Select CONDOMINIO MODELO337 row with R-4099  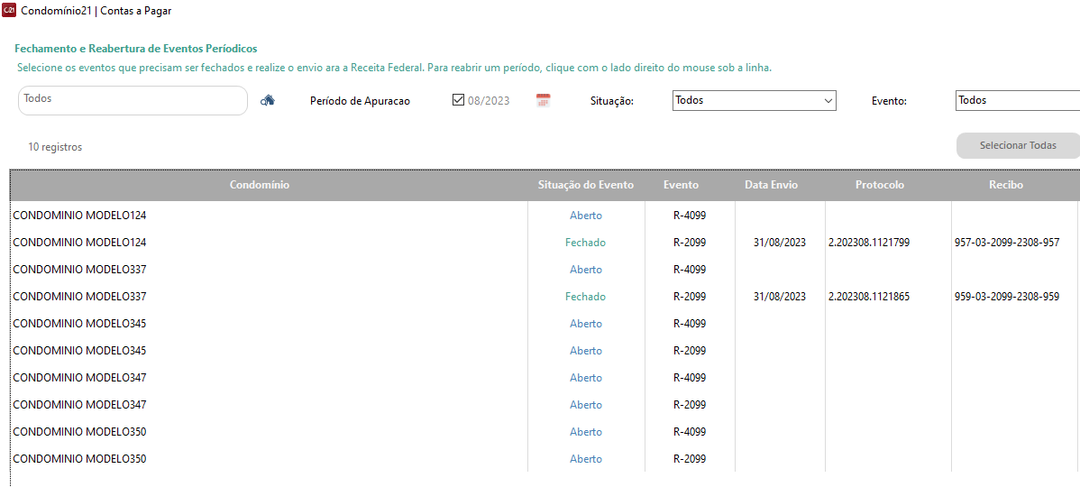point(545,270)
